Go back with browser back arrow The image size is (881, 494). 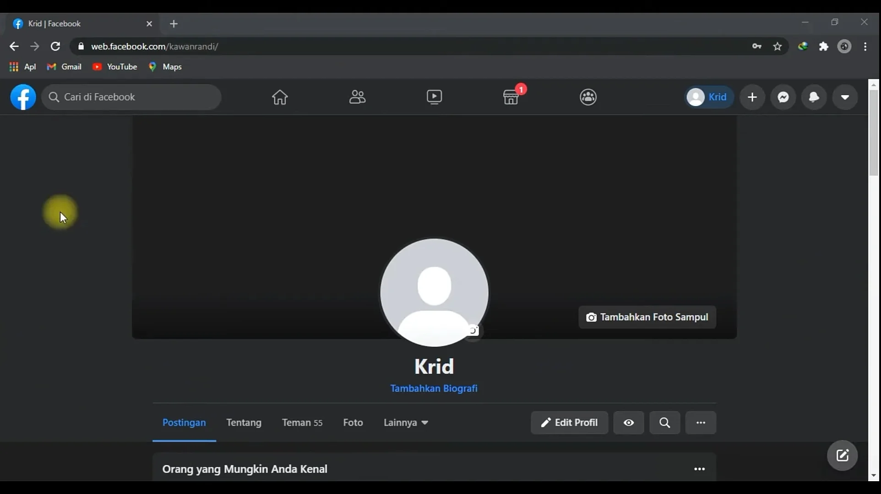point(14,46)
